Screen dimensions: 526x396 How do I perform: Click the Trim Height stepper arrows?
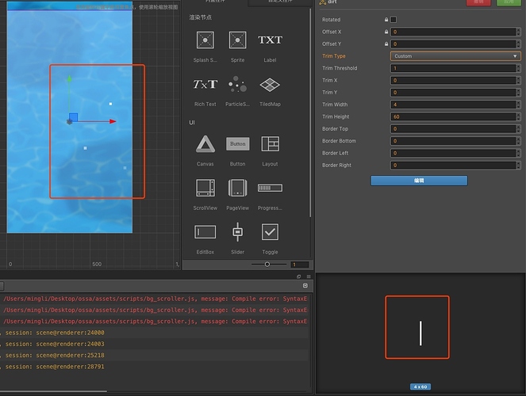[x=518, y=117]
